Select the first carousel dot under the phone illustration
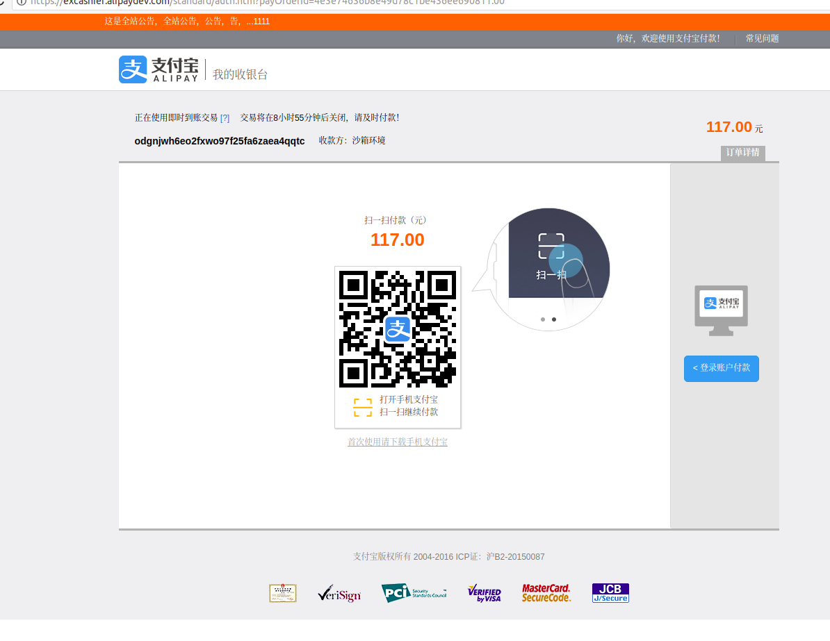Image resolution: width=830 pixels, height=641 pixels. (x=543, y=319)
